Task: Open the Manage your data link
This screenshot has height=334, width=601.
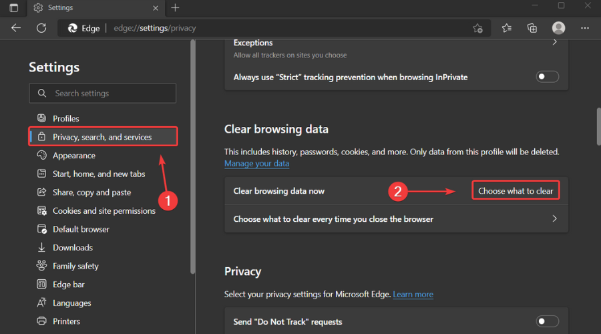Action: 256,164
